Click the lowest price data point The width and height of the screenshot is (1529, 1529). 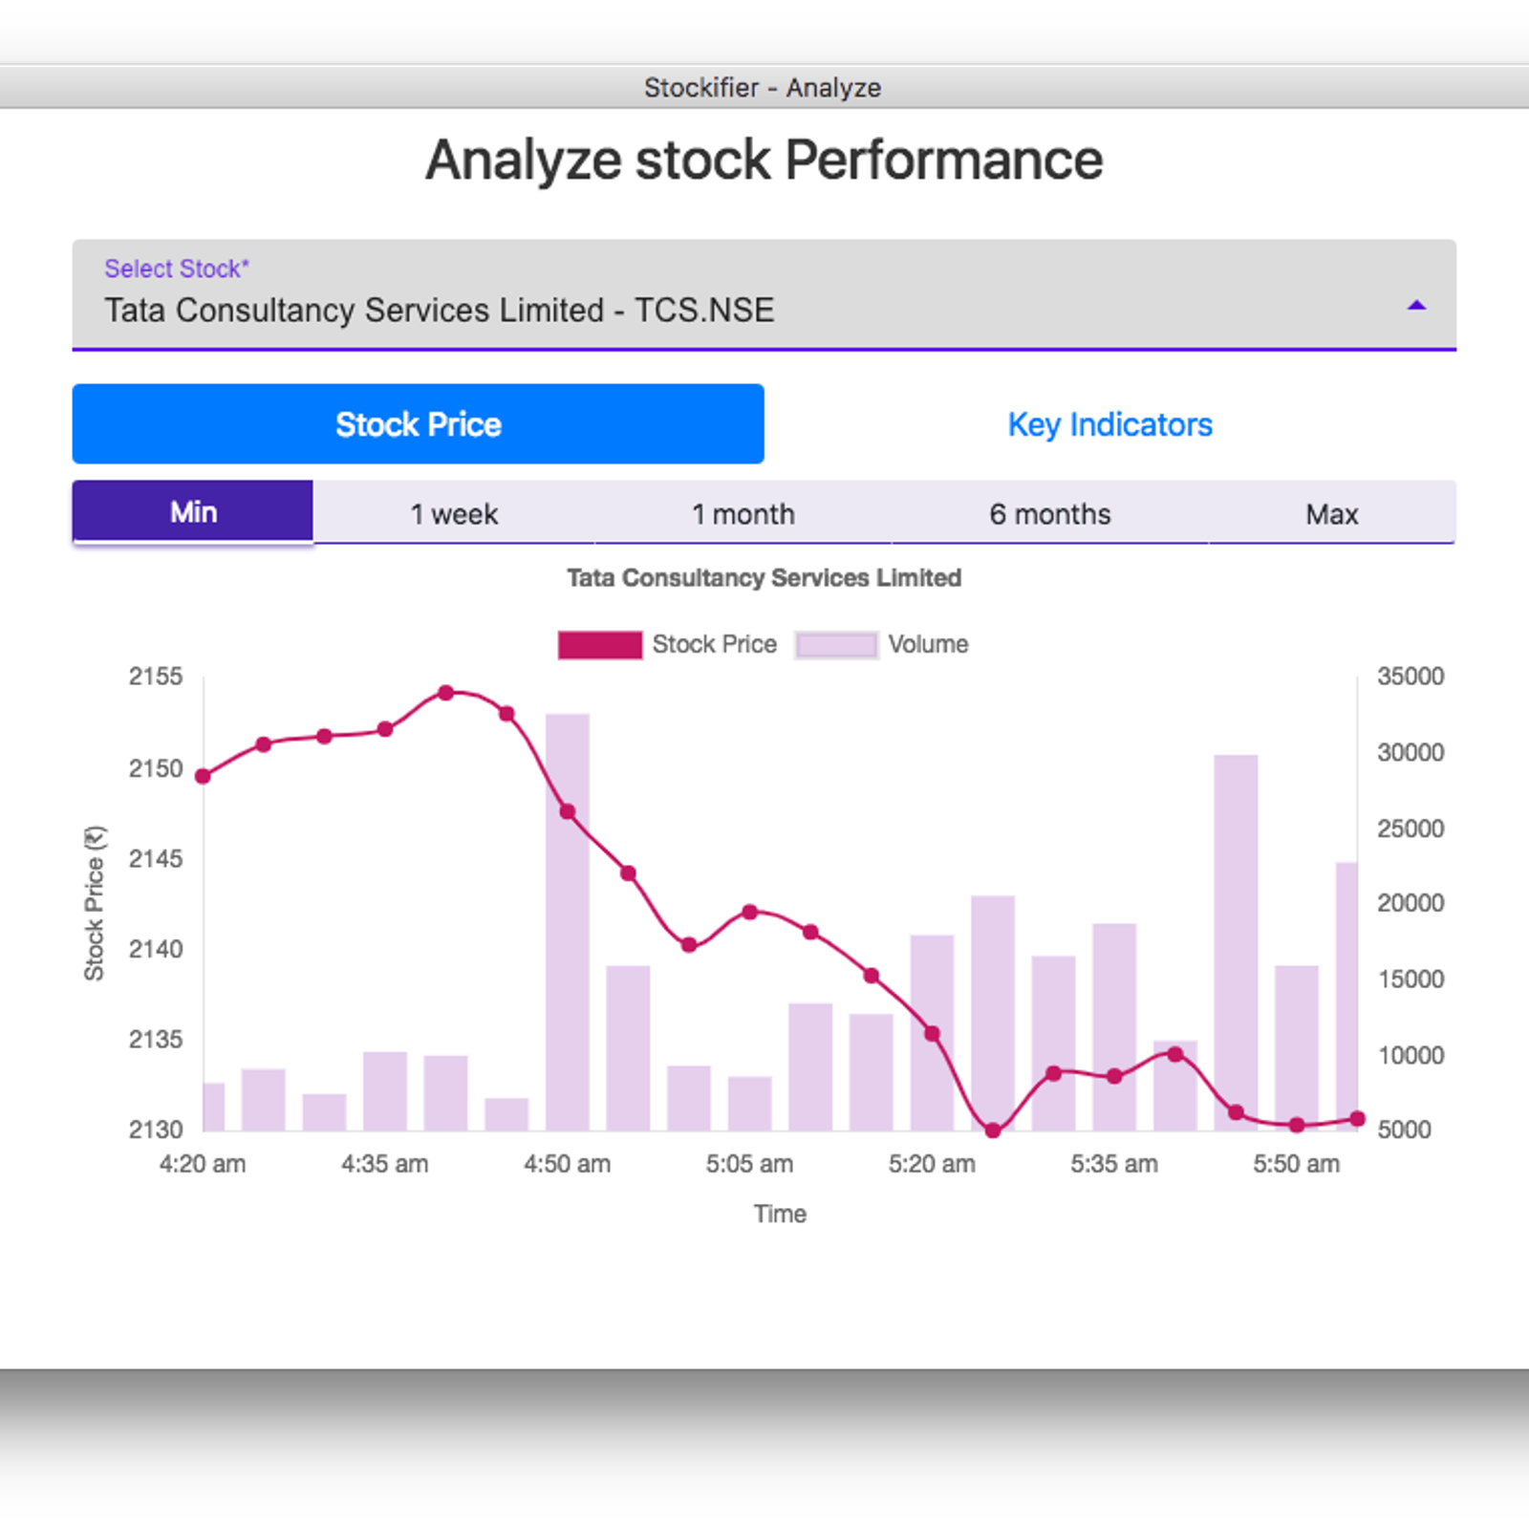point(993,1131)
